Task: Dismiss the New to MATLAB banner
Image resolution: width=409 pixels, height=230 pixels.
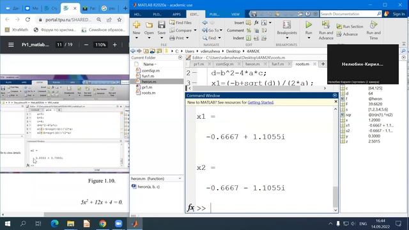Action: (336, 102)
